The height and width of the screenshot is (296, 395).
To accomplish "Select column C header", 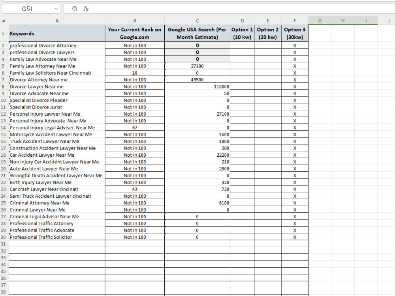I will pos(197,21).
